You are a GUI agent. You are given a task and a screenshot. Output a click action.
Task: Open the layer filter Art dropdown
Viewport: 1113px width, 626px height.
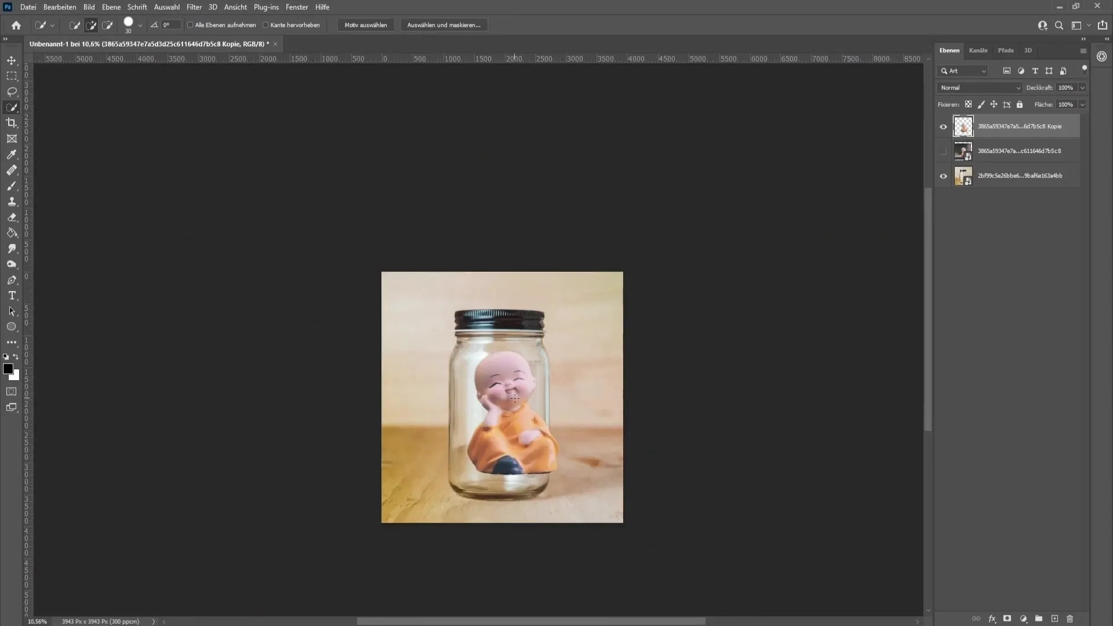[963, 71]
